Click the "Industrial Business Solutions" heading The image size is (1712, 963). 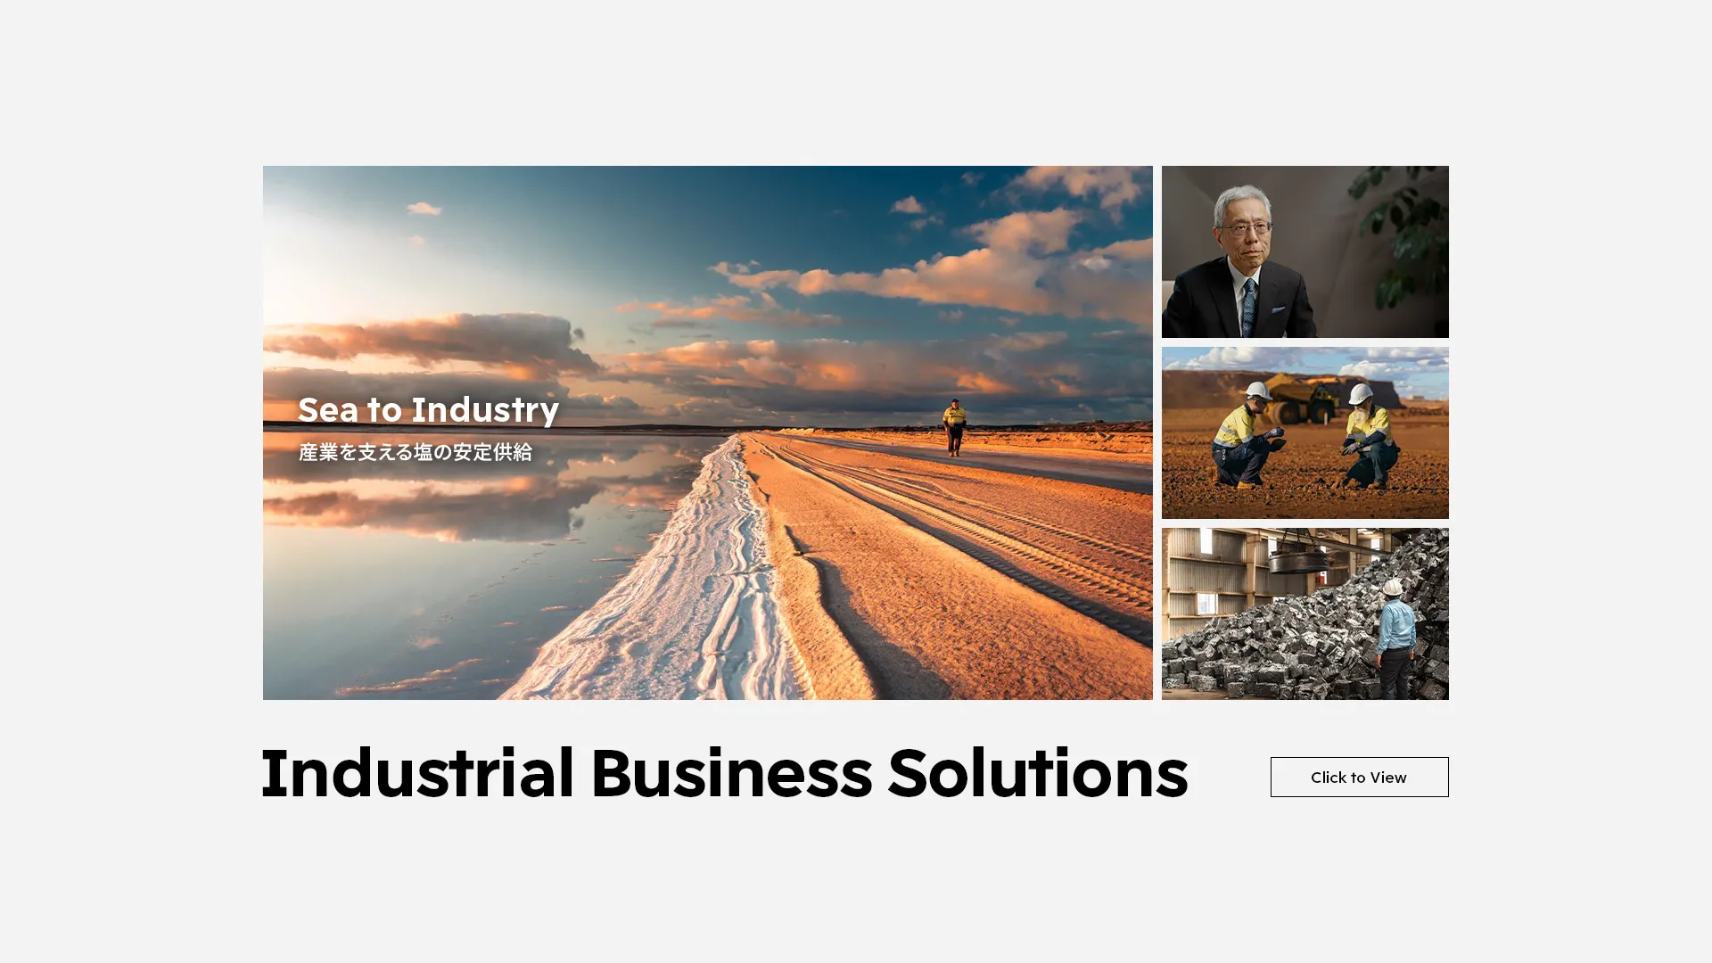[x=724, y=773]
